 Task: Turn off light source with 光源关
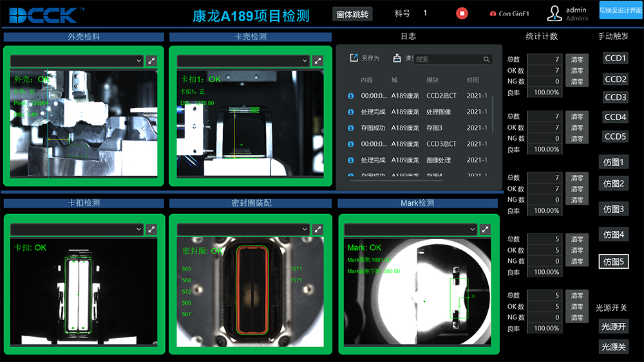click(614, 347)
